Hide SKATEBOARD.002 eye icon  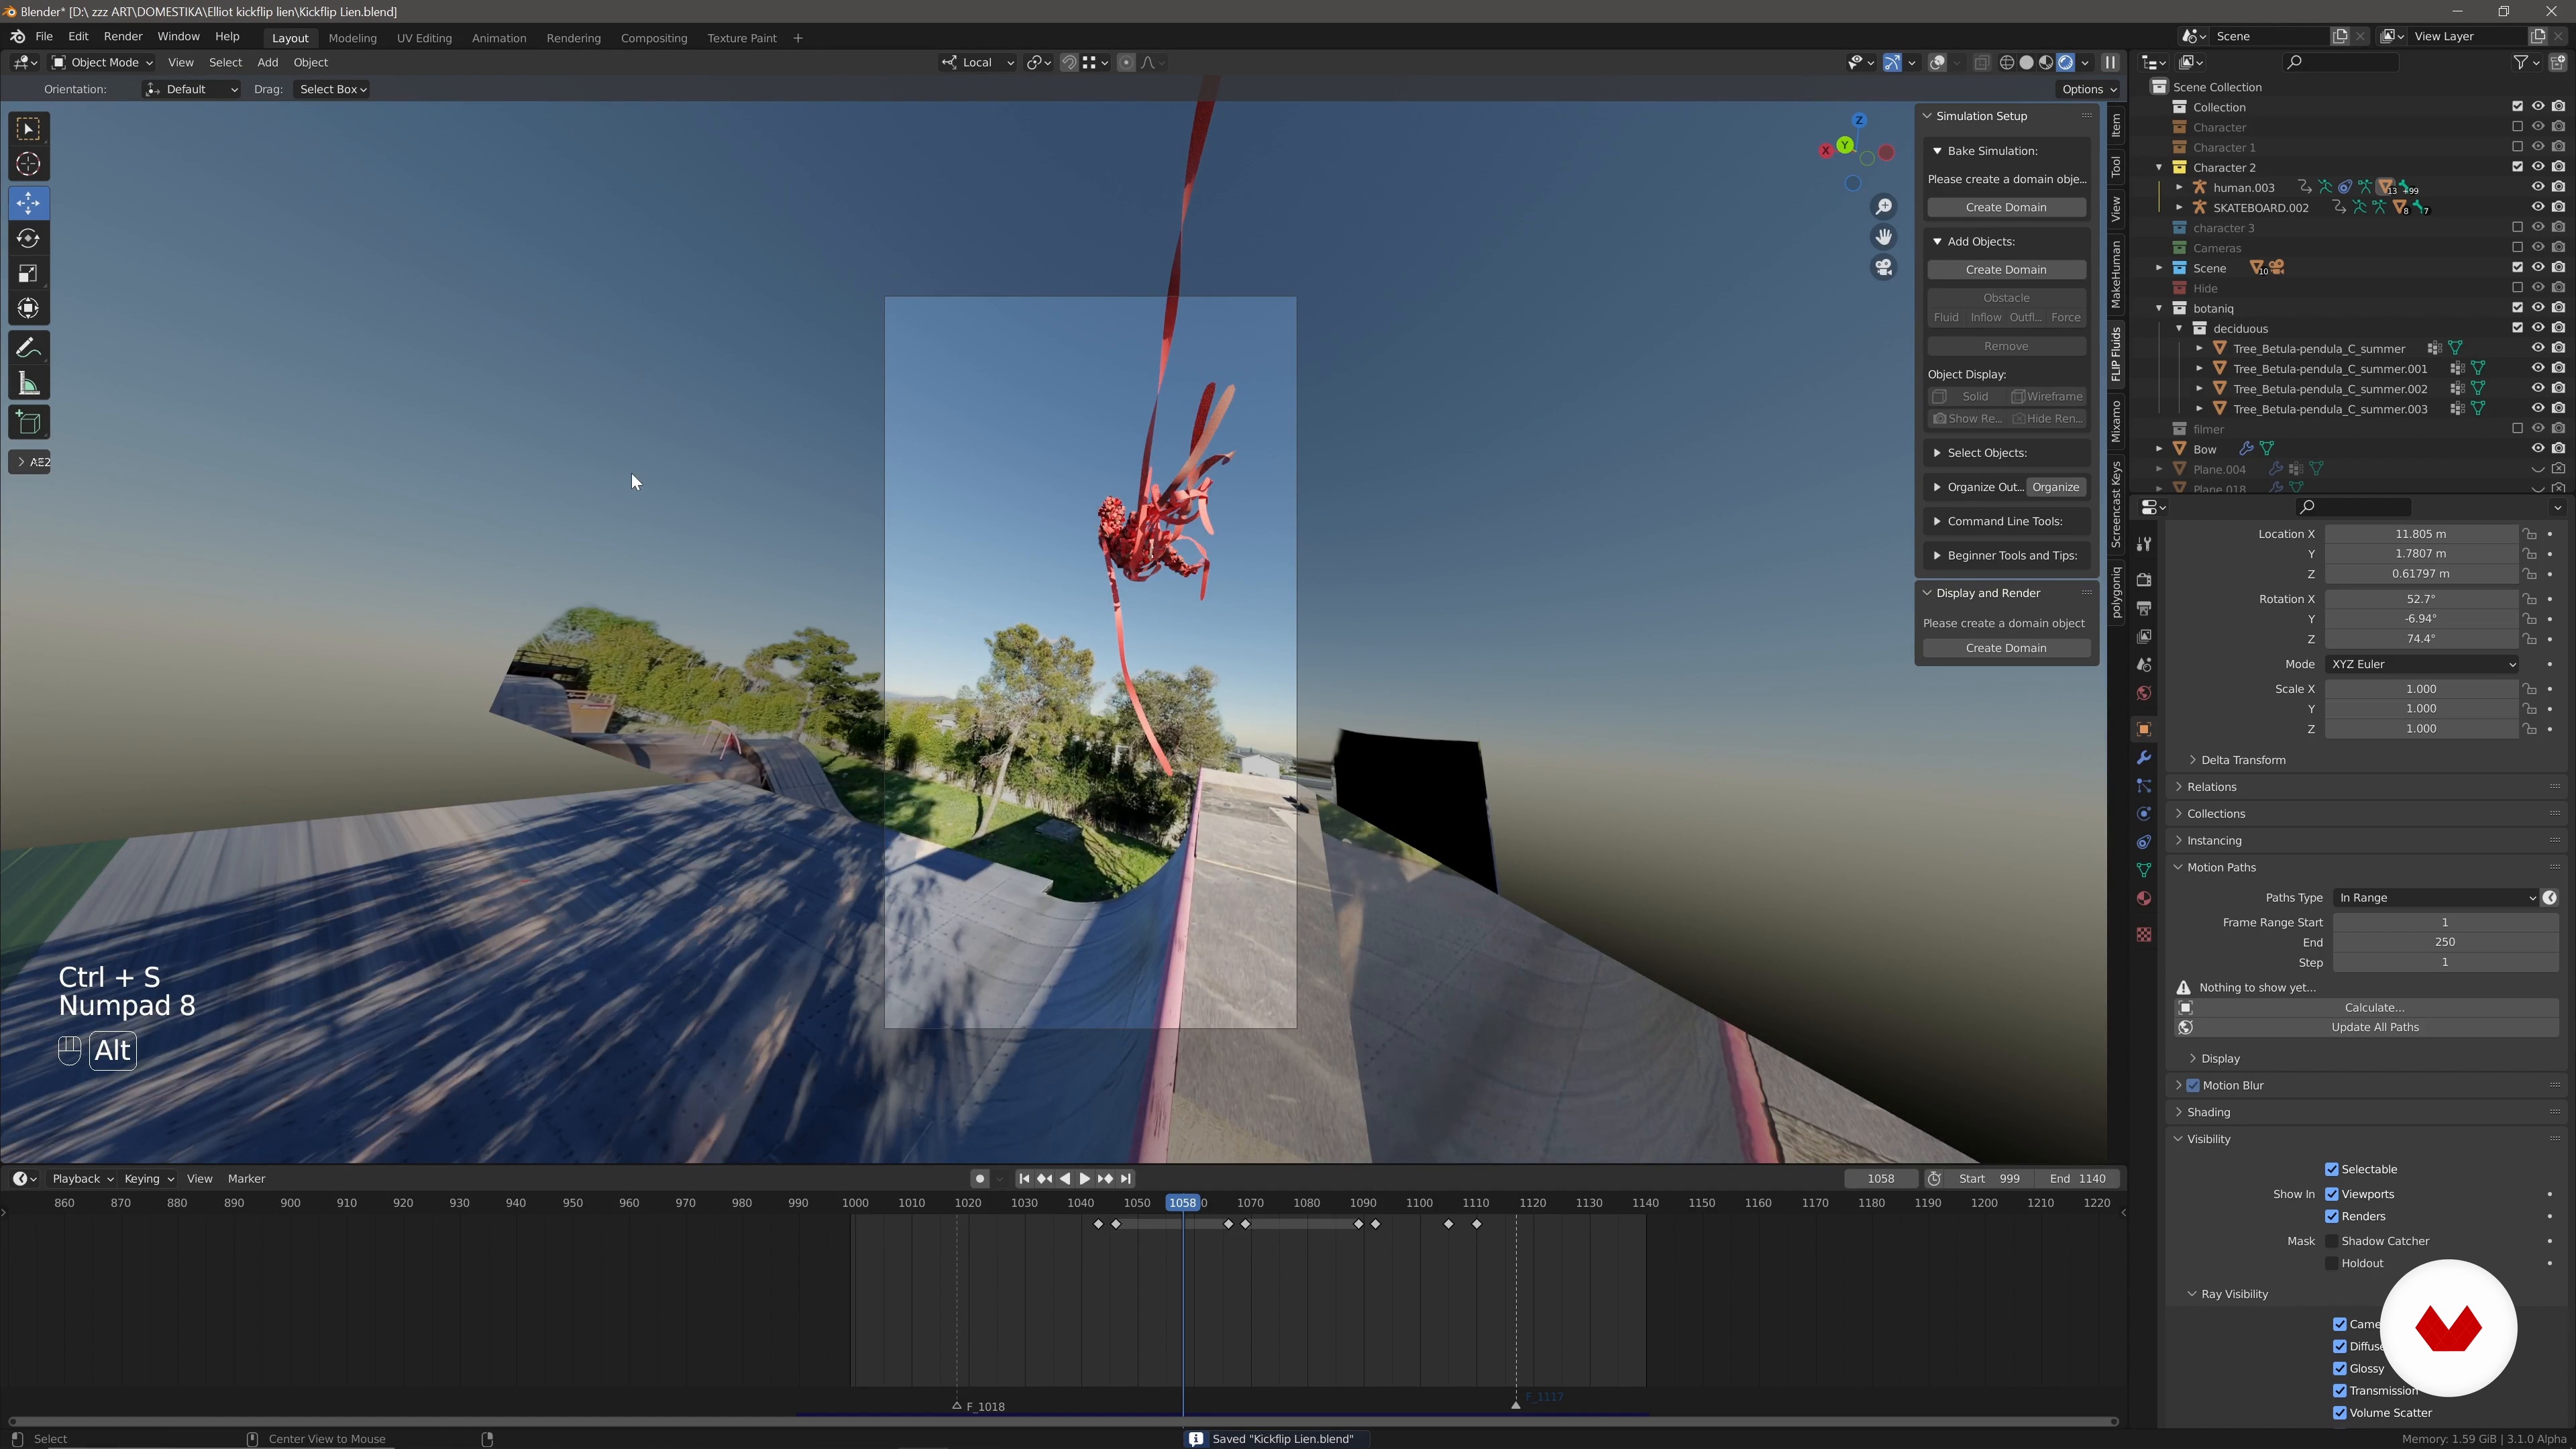2538,207
